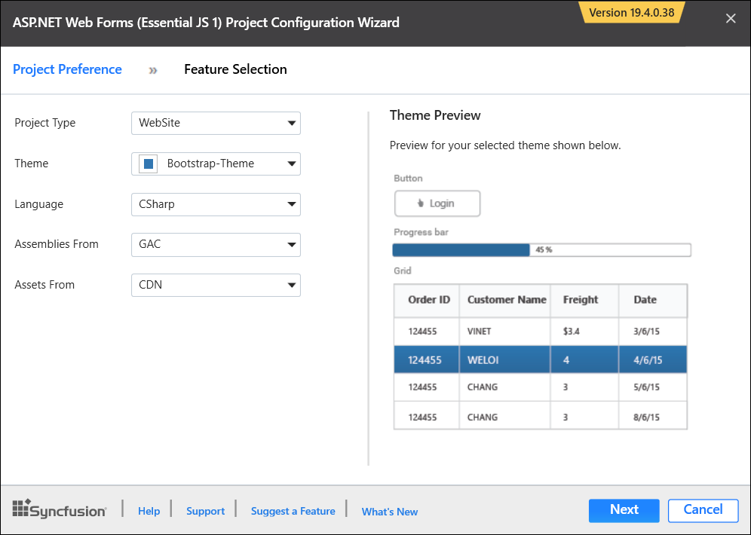This screenshot has height=535, width=751.
Task: Click the chevron between Project Preference and Feature Selection
Action: pyautogui.click(x=152, y=69)
